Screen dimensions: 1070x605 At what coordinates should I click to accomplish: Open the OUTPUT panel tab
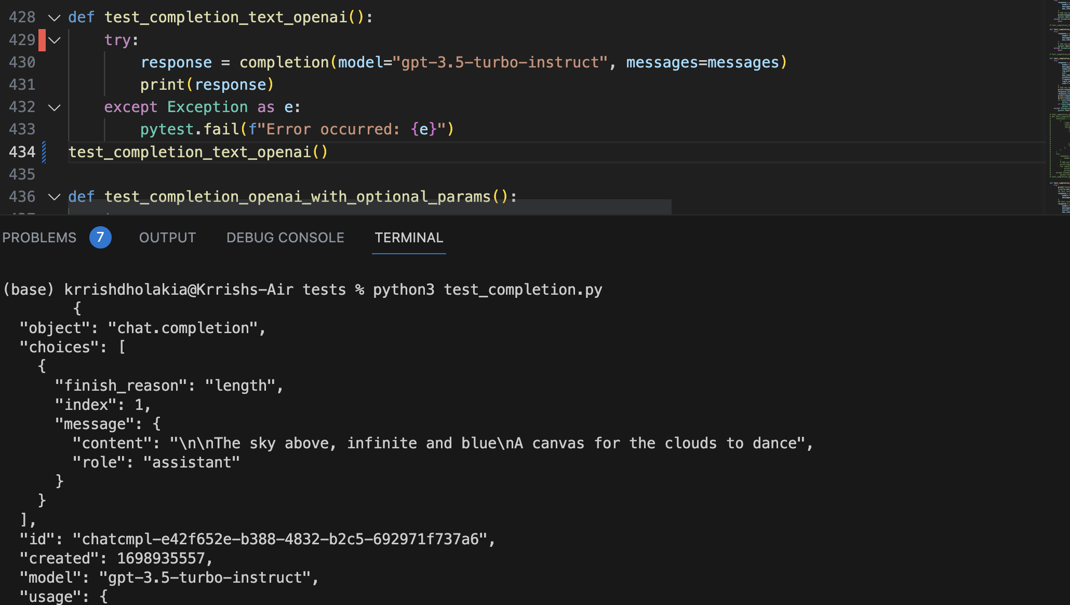(167, 237)
